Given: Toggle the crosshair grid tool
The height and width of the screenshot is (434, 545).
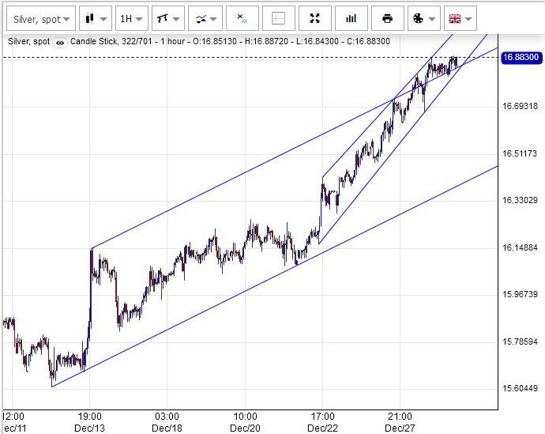Looking at the screenshot, I should coord(278,18).
